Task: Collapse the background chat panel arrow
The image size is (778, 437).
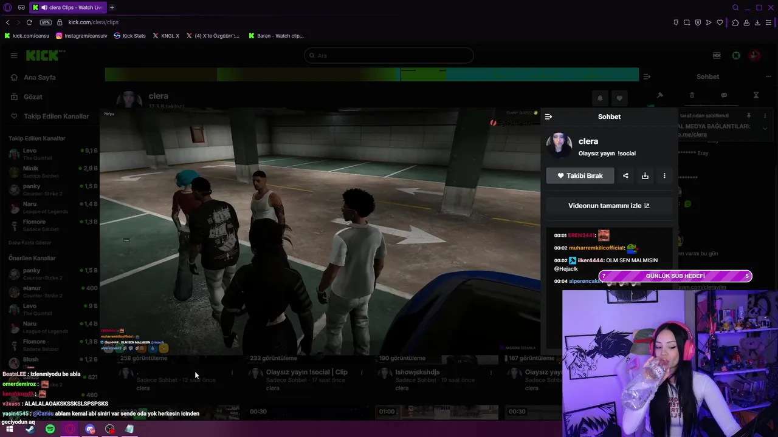Action: pyautogui.click(x=647, y=76)
